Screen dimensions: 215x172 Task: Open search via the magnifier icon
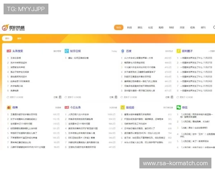point(214,27)
